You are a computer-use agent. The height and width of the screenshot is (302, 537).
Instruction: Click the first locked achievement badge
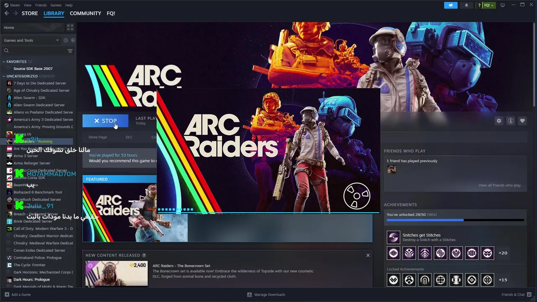pyautogui.click(x=394, y=280)
